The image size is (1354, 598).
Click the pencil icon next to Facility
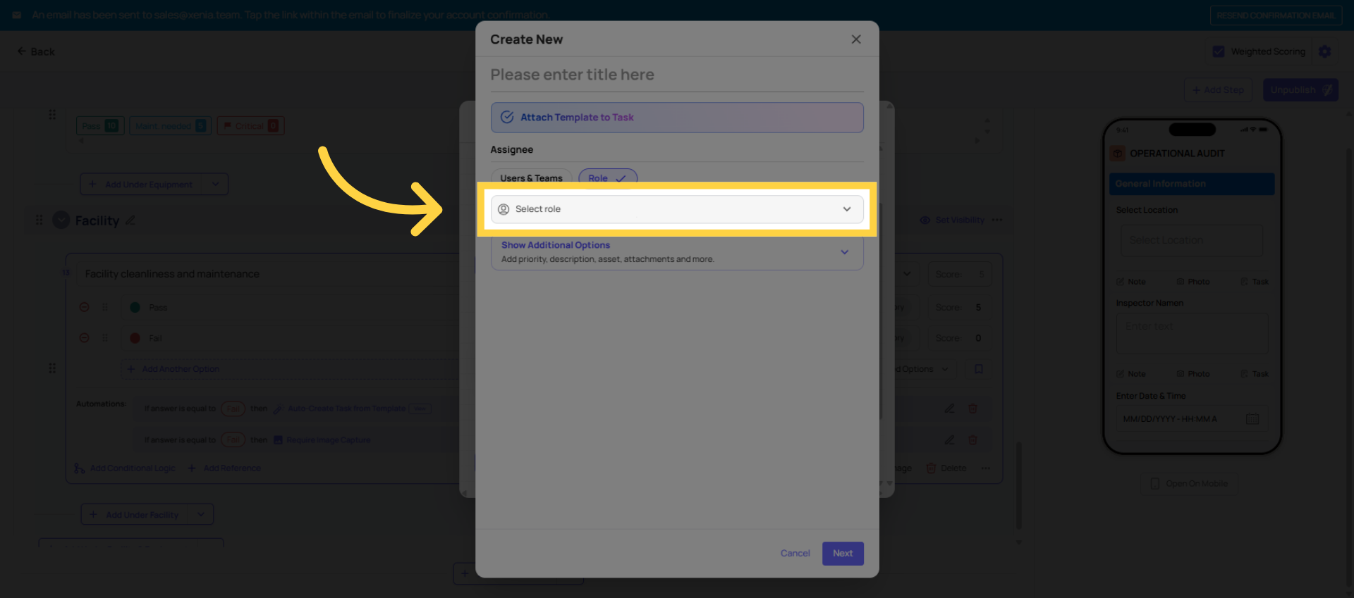coord(130,220)
